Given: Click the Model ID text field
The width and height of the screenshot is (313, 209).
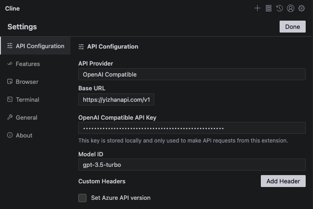Looking at the screenshot, I should coord(192,165).
